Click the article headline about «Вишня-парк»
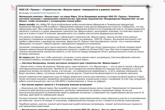This screenshot has height=110, width=165. (x=70, y=10)
